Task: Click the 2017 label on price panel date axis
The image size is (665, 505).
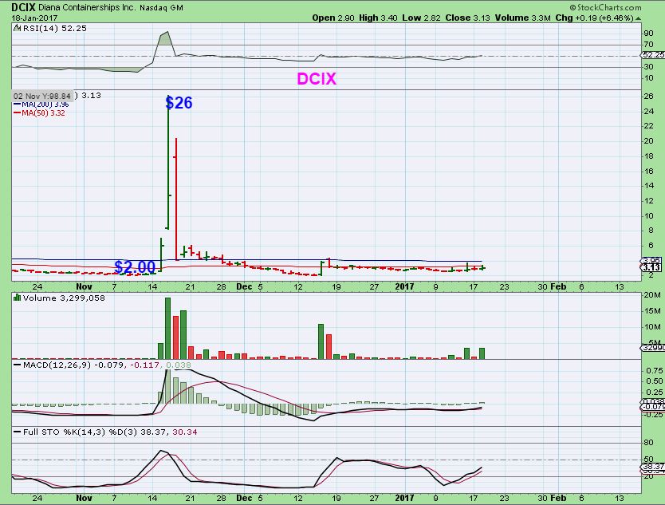Action: pos(404,286)
